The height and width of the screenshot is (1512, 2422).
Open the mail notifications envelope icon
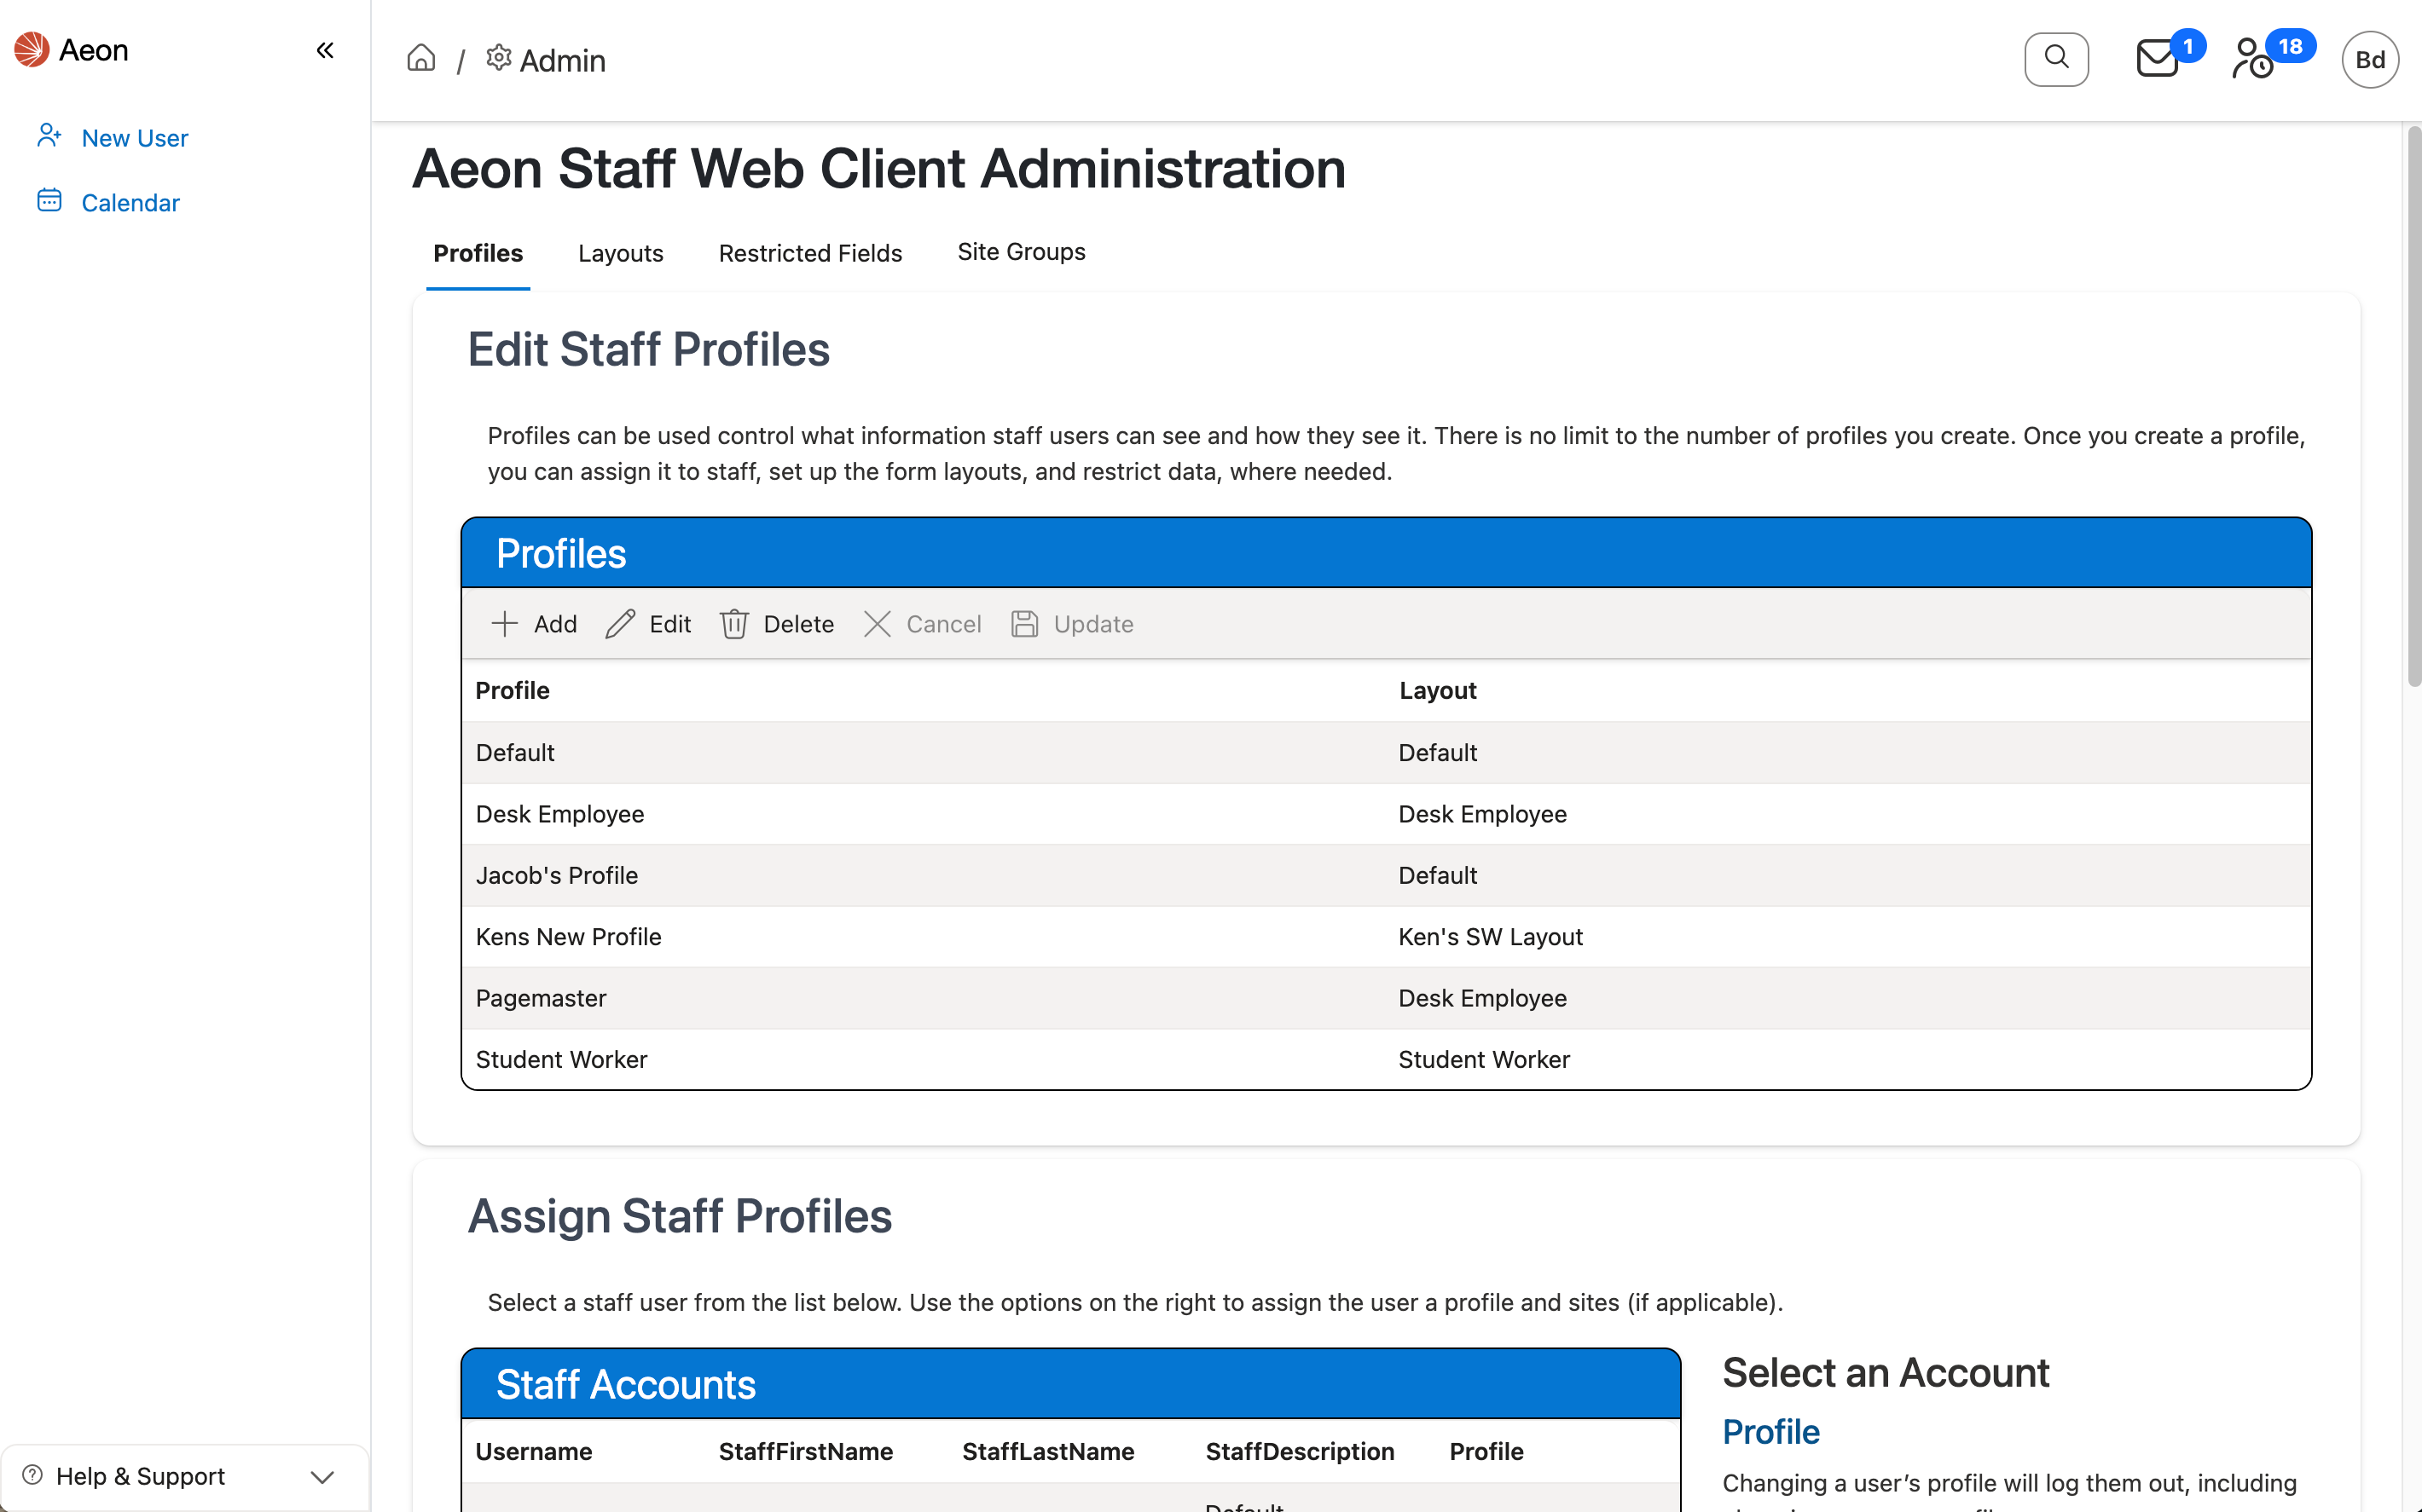(x=2158, y=59)
